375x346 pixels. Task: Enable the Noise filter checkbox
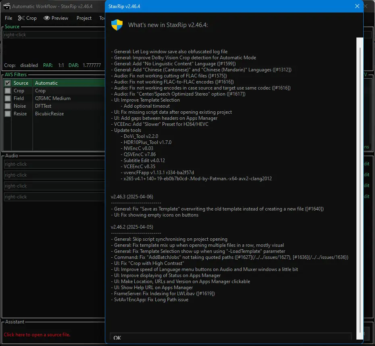click(x=8, y=106)
